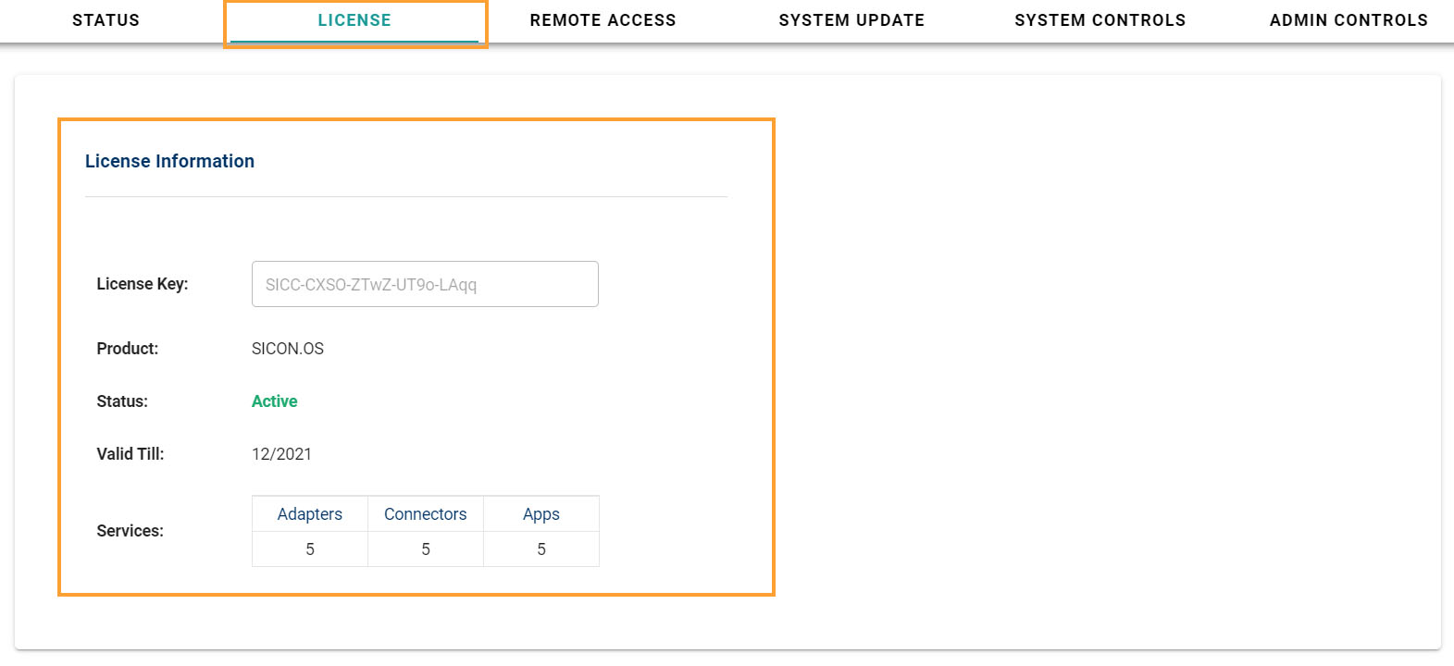Click the Connectors column header
This screenshot has width=1454, height=666.
(426, 514)
